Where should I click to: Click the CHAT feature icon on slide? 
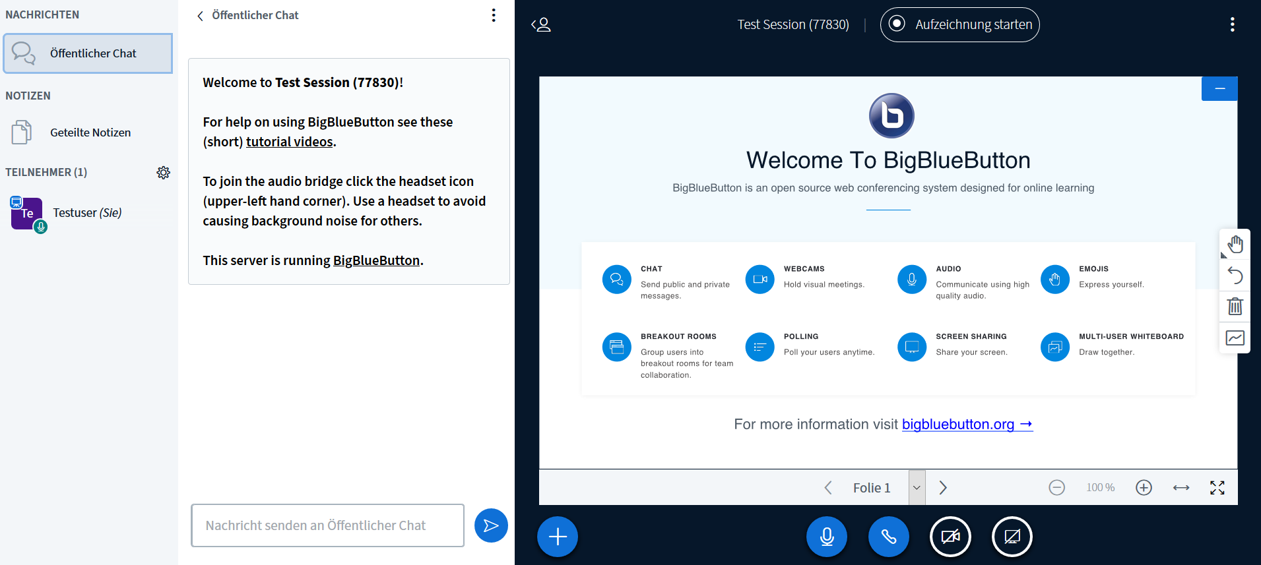click(616, 280)
